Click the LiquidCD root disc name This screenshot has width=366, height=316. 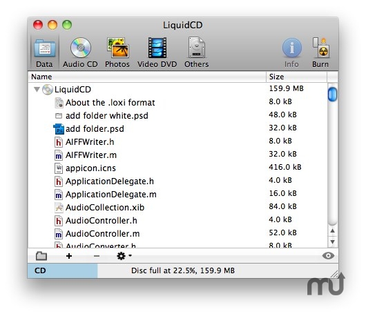73,90
